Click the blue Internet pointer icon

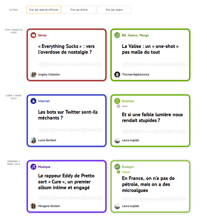click(33, 101)
